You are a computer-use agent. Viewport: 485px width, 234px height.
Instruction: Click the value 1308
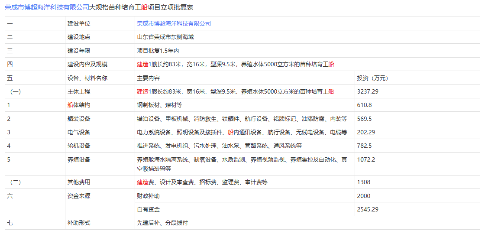point(363,182)
